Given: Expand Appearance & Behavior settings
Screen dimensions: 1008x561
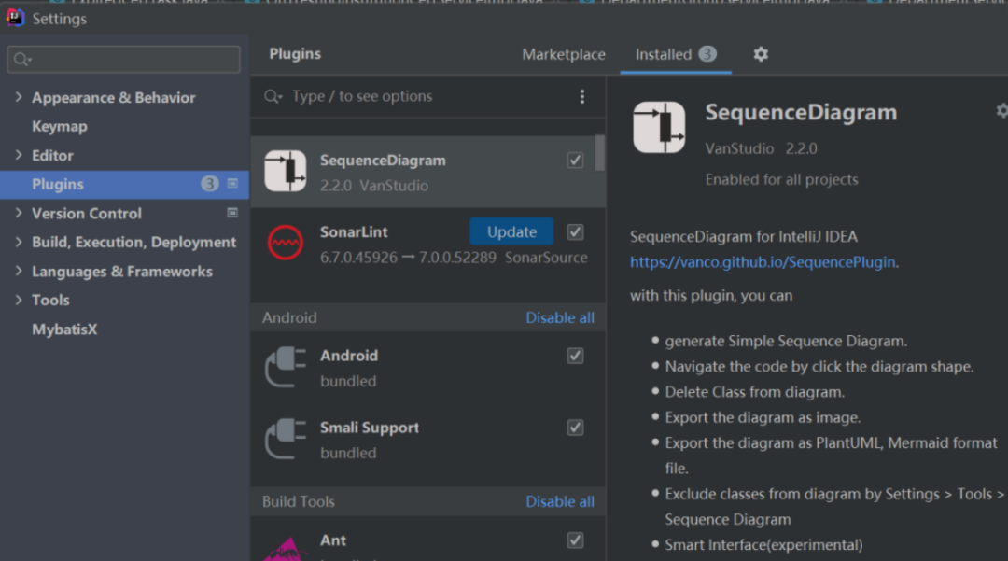Looking at the screenshot, I should click(x=19, y=97).
